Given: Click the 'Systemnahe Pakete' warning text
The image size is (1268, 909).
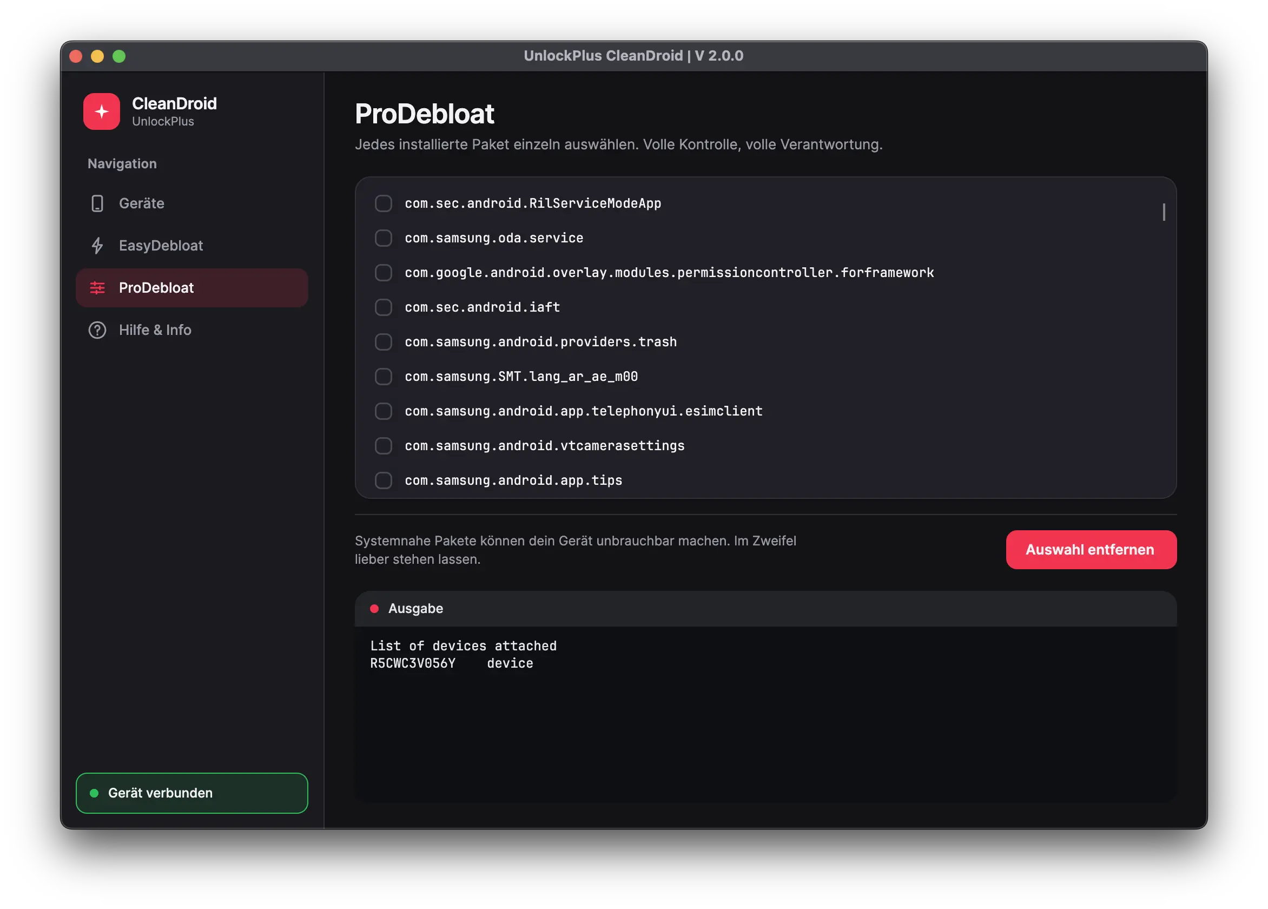Looking at the screenshot, I should click(x=576, y=550).
